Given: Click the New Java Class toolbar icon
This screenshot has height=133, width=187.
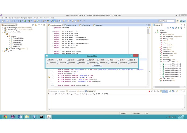Looking at the screenshot, I should click(x=38, y=21).
